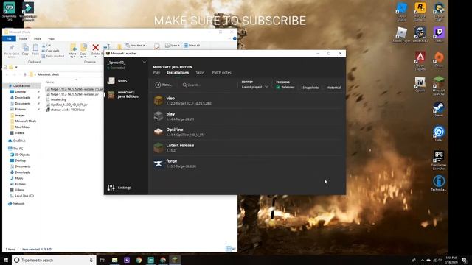Image resolution: width=472 pixels, height=265 pixels.
Task: Open Task View on the taskbar
Action: [102, 260]
